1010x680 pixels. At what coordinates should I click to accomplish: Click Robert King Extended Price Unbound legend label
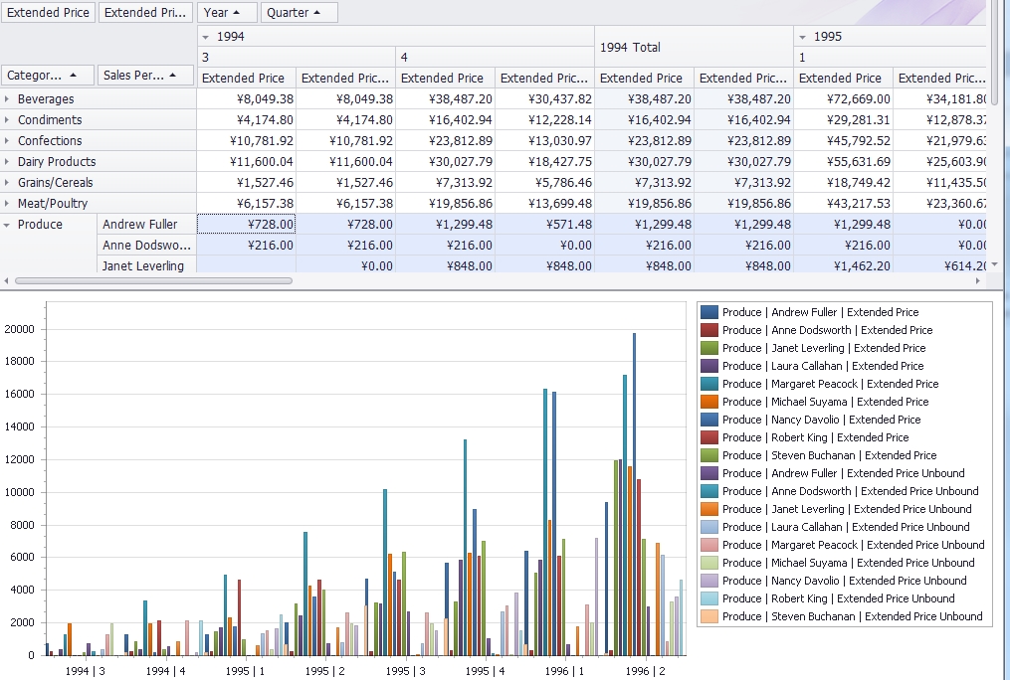tap(839, 598)
